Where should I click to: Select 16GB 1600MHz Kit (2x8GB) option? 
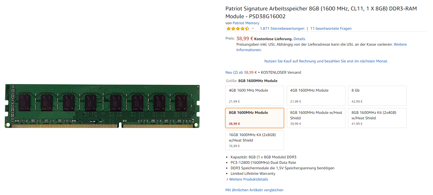coord(254,140)
